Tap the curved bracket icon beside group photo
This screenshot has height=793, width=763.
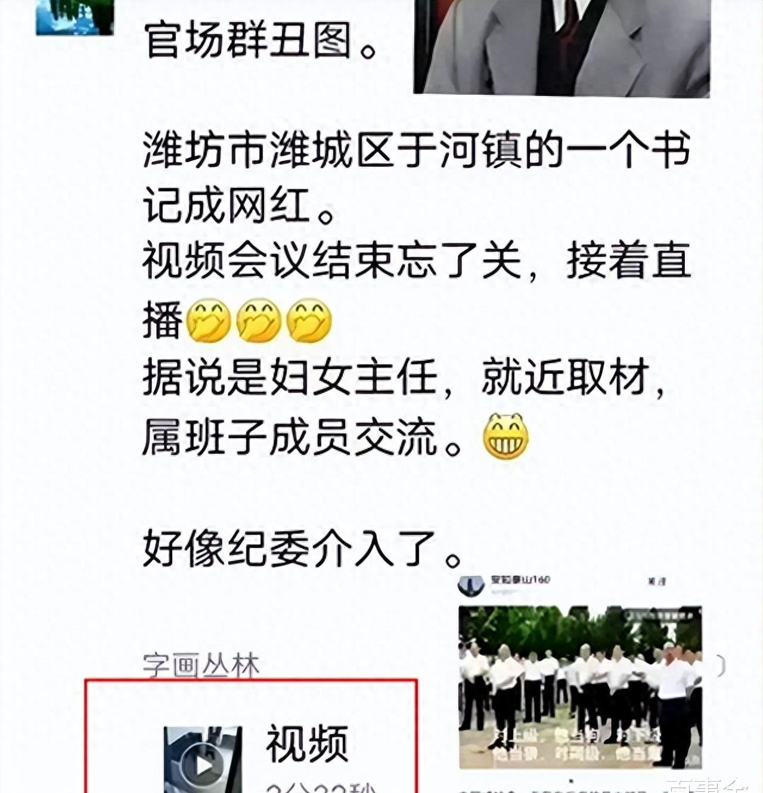click(720, 665)
